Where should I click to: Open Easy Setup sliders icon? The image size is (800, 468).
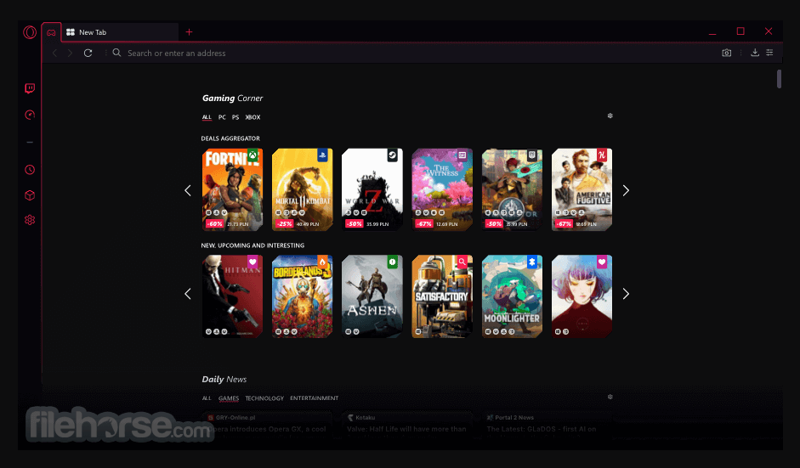click(769, 53)
